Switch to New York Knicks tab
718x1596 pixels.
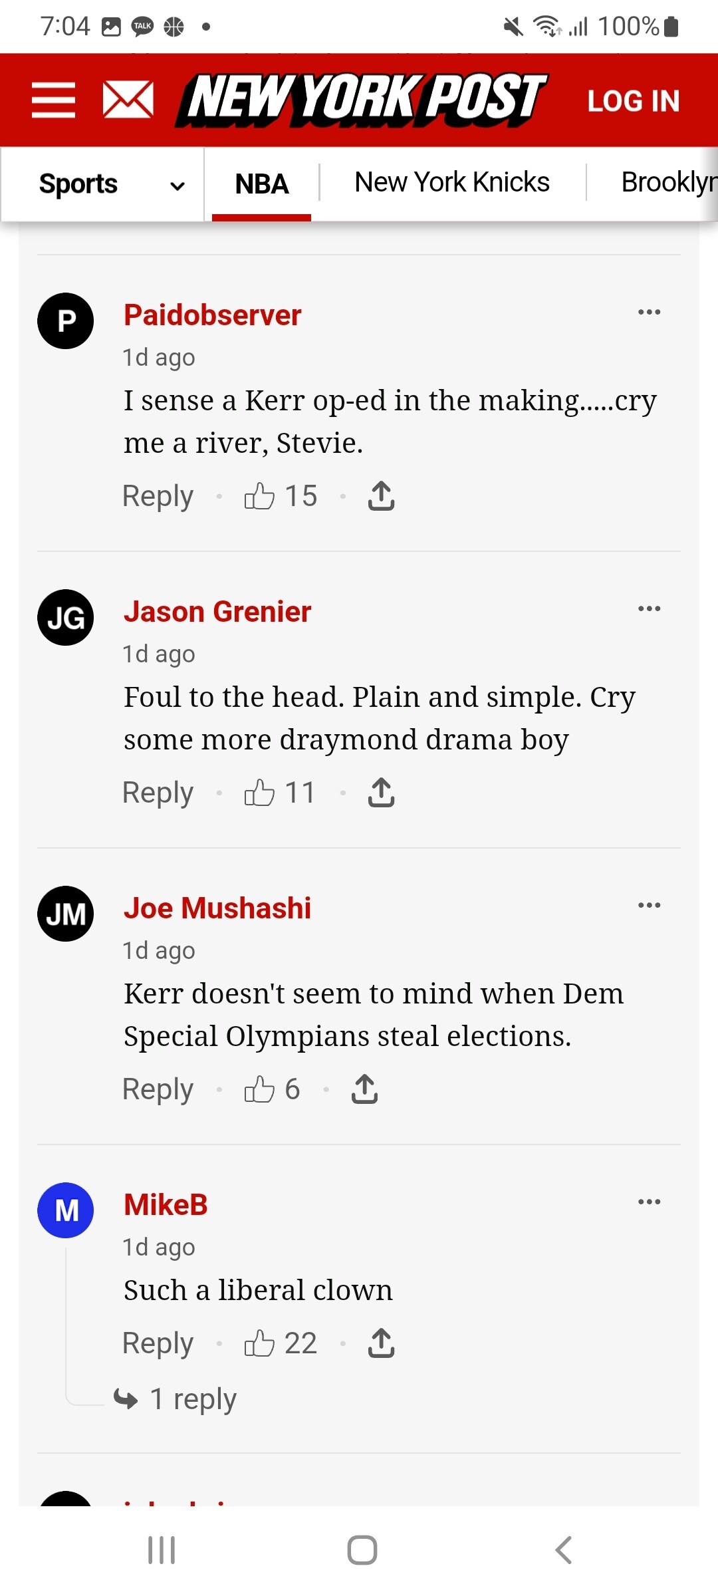point(452,182)
